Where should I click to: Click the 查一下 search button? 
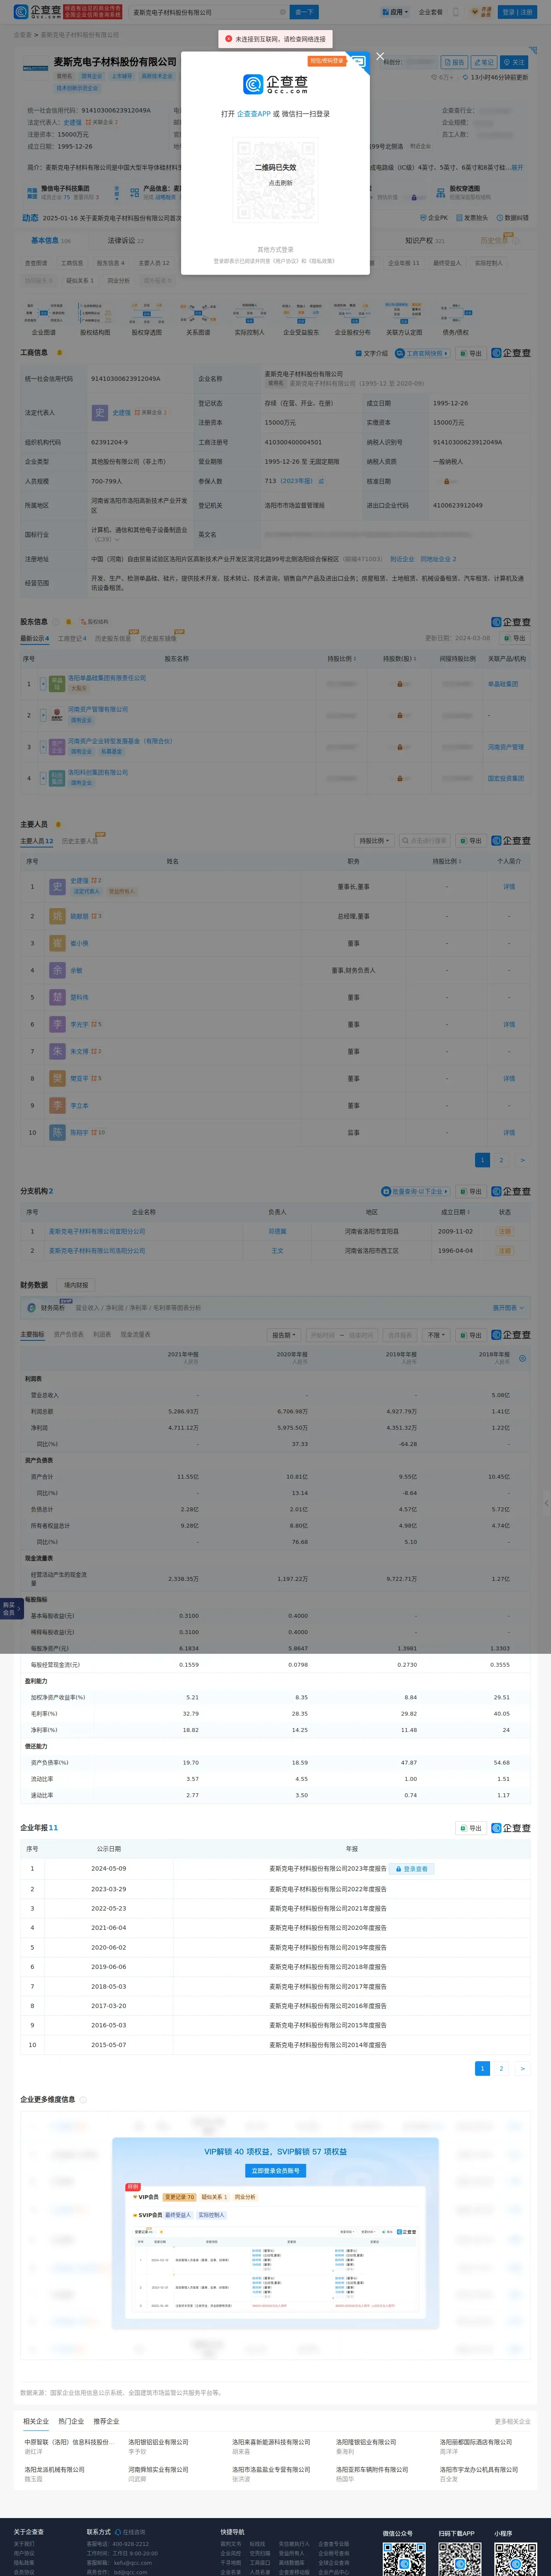point(304,12)
